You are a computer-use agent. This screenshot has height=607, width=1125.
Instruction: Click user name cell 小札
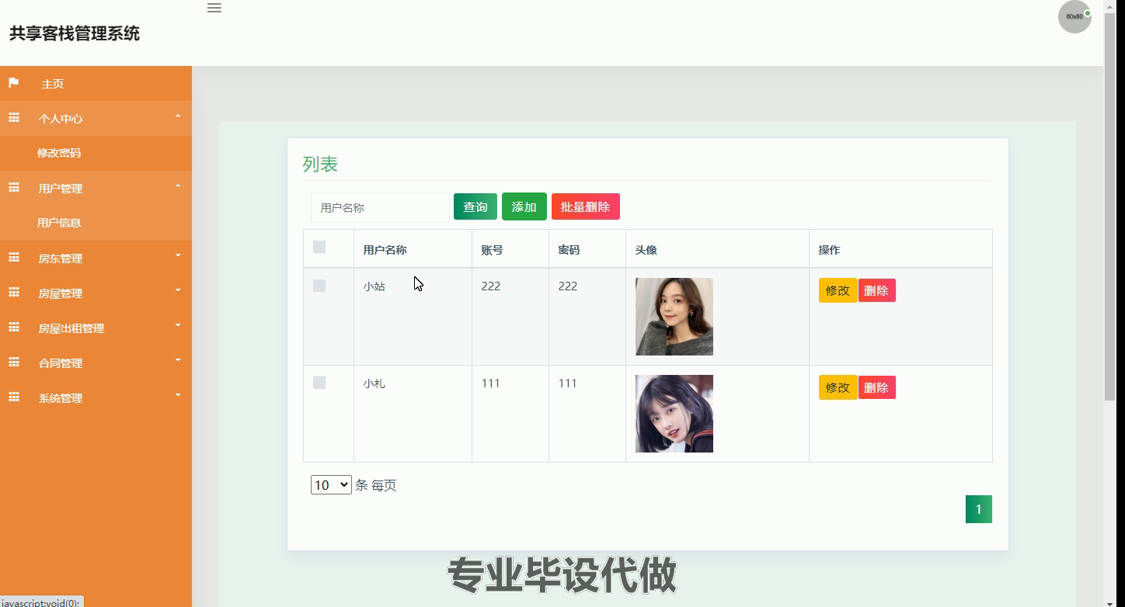click(x=374, y=383)
